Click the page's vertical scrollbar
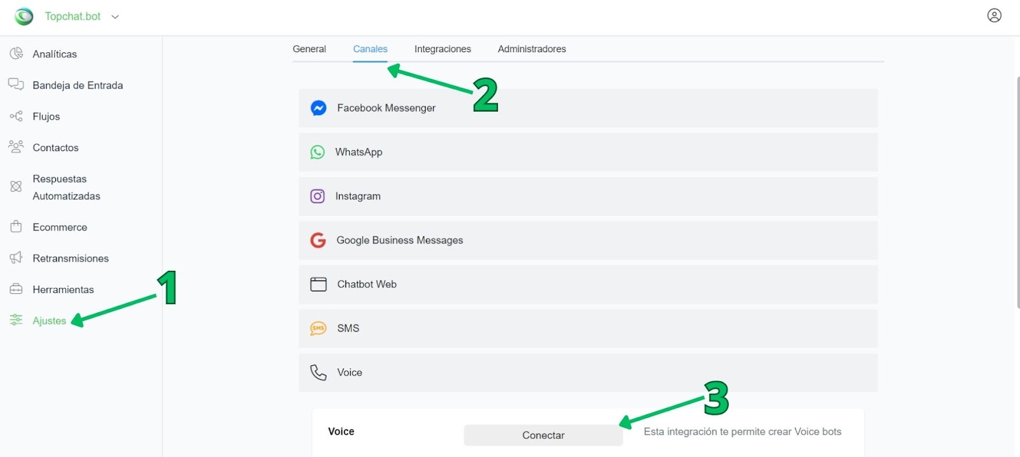This screenshot has height=457, width=1020. [x=1018, y=192]
